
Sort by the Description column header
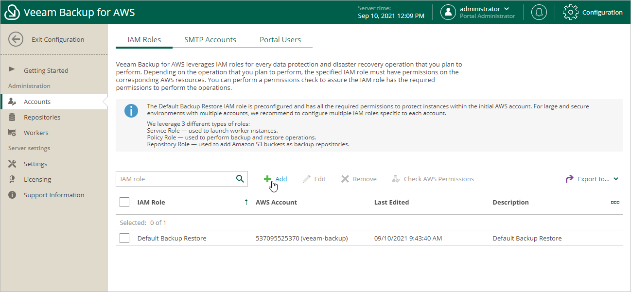[x=510, y=202]
